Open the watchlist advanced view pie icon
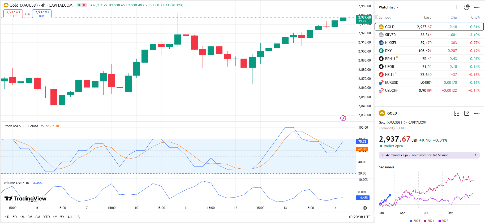This screenshot has height=223, width=485. tap(467, 7)
